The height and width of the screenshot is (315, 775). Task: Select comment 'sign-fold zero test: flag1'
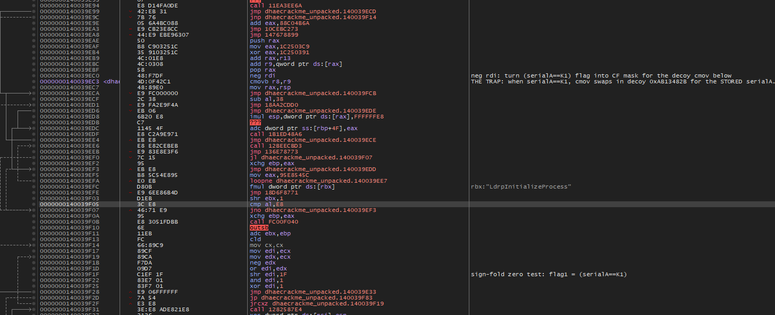tap(549, 274)
